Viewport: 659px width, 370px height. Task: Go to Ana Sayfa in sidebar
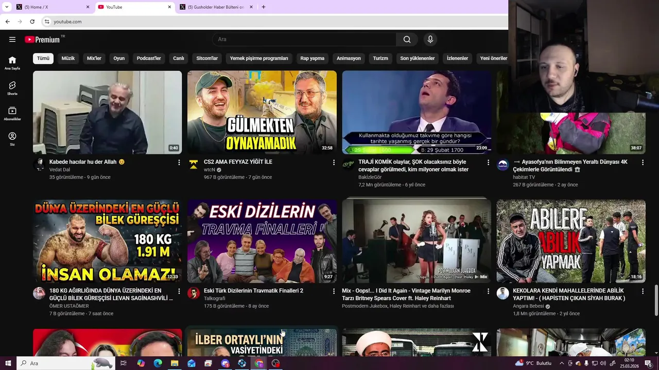point(12,63)
